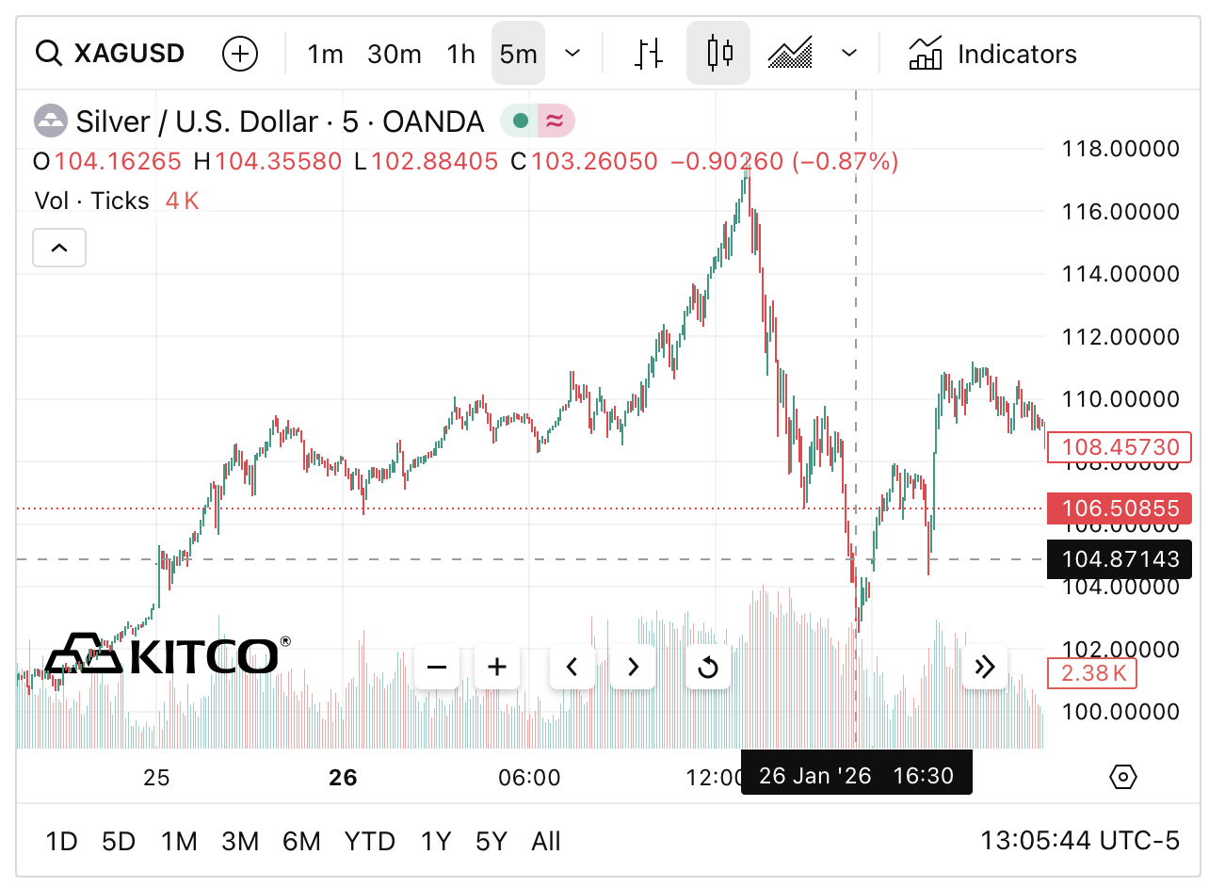Zoom in the chart with plus button
This screenshot has height=887, width=1209.
497,668
